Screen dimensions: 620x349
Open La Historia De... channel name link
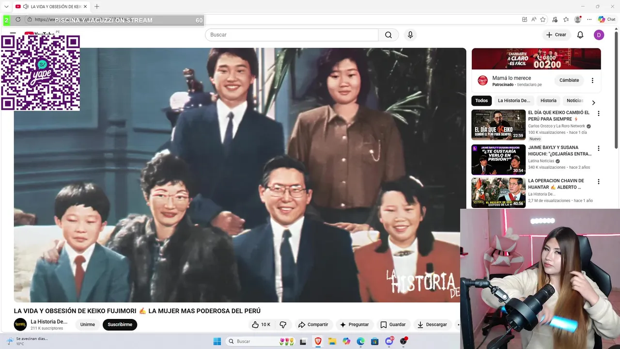point(49,322)
